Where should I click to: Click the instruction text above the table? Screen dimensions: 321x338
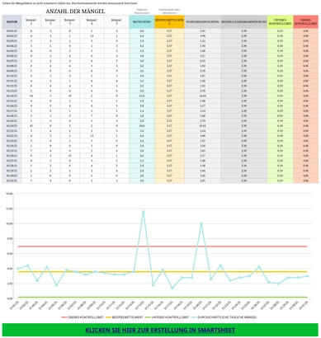(70, 3)
